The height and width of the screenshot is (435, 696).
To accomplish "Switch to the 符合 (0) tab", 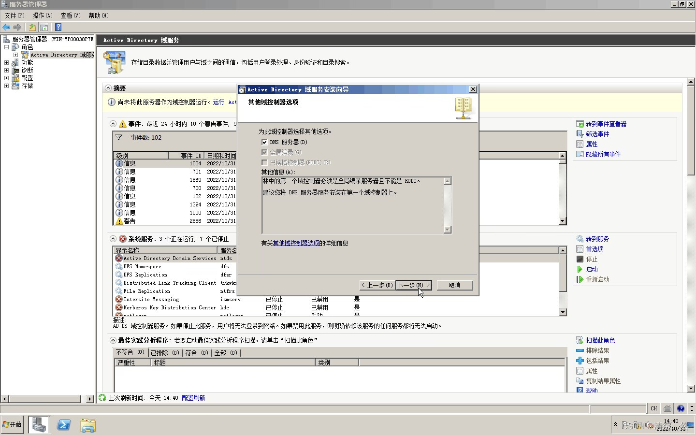I will [197, 353].
